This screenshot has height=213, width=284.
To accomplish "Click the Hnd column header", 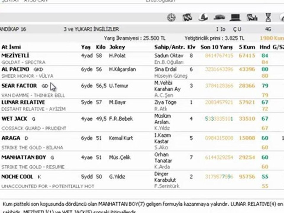I will 265,47.
